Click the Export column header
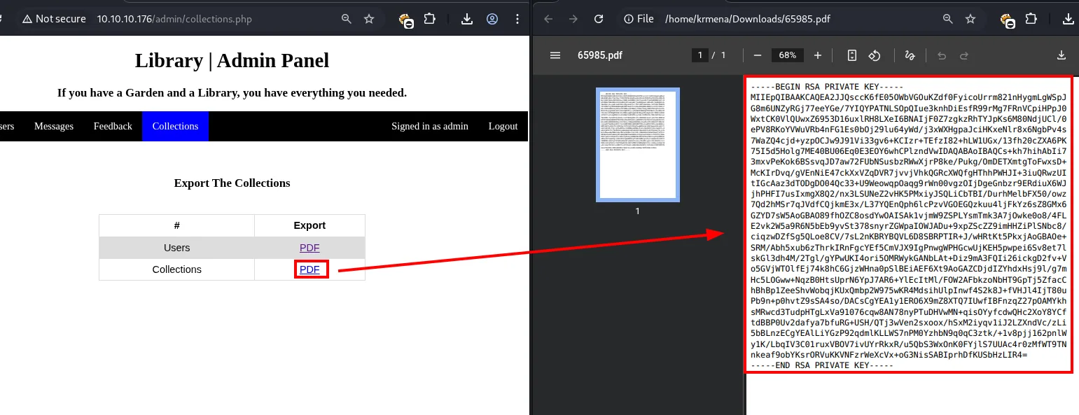 click(309, 225)
